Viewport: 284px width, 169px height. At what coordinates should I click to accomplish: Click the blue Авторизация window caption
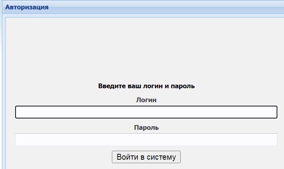click(27, 7)
